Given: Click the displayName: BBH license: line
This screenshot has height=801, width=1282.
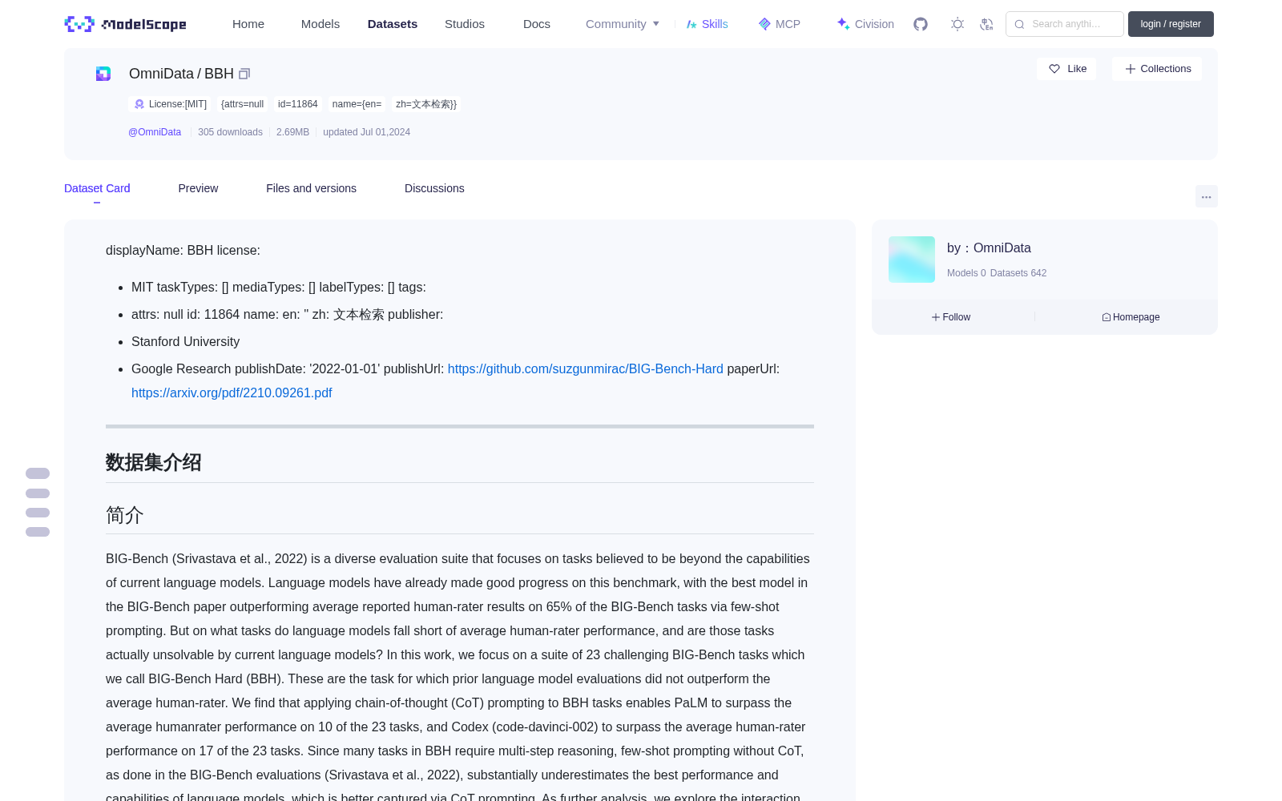Looking at the screenshot, I should tap(183, 250).
